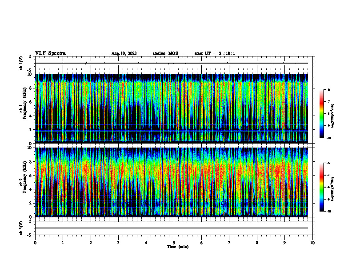Click "-10" on the ch.1 color bar

[328, 138]
